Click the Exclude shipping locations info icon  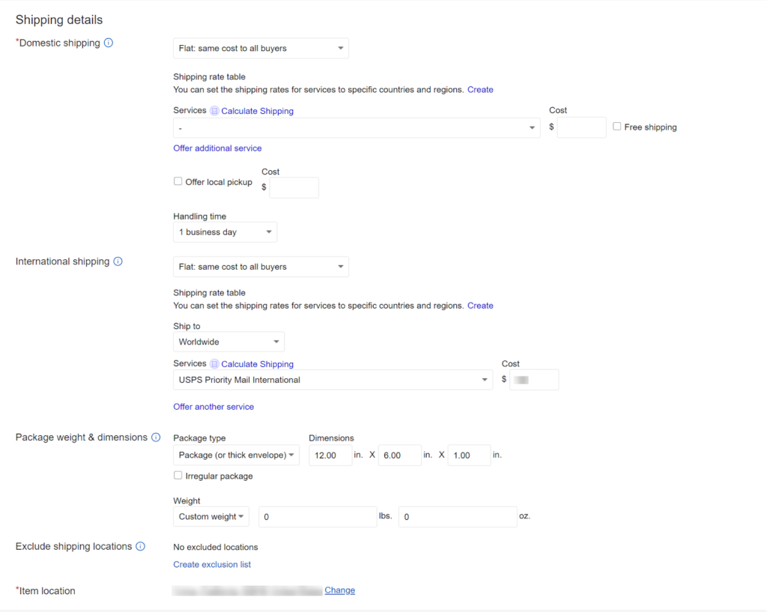coord(140,546)
